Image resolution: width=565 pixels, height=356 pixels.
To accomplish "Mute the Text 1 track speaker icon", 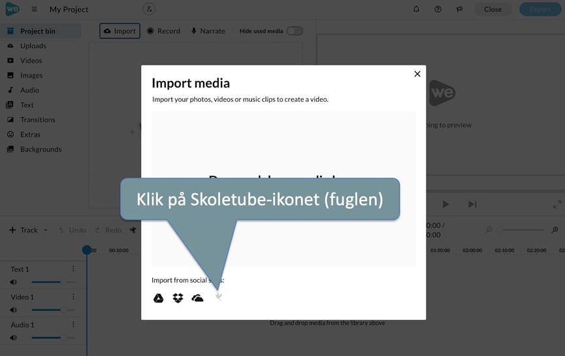I will tap(13, 282).
